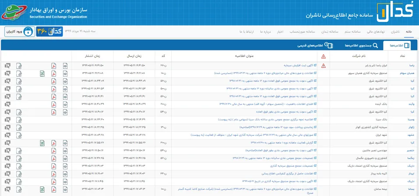Click the message bubble icon for بساما

(7, 189)
